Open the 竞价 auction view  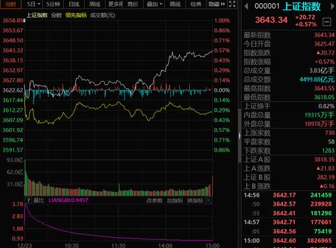click(x=133, y=4)
